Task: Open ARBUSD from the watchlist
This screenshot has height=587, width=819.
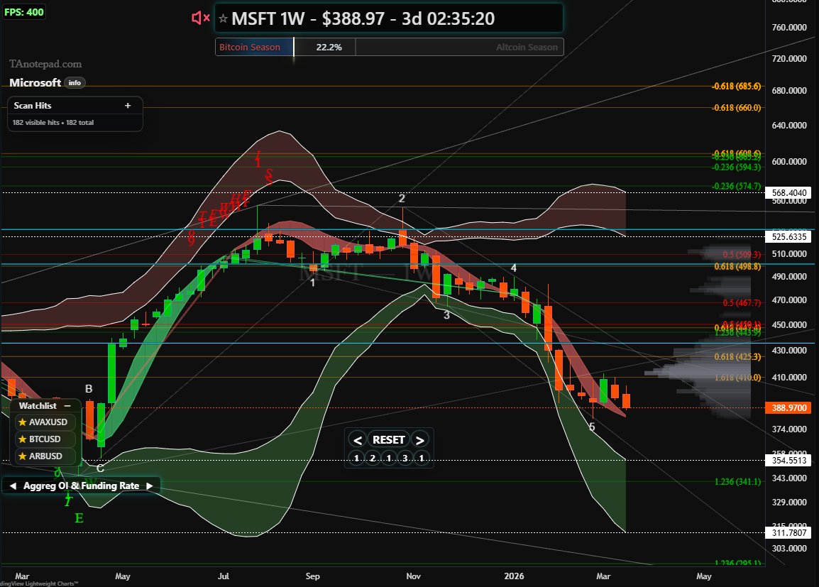Action: [x=45, y=456]
